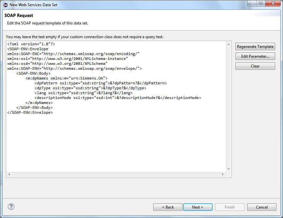Image resolution: width=283 pixels, height=218 pixels.
Task: Click the '</SOAP-ENV:Body>' closing tag line
Action: pyautogui.click(x=35, y=108)
